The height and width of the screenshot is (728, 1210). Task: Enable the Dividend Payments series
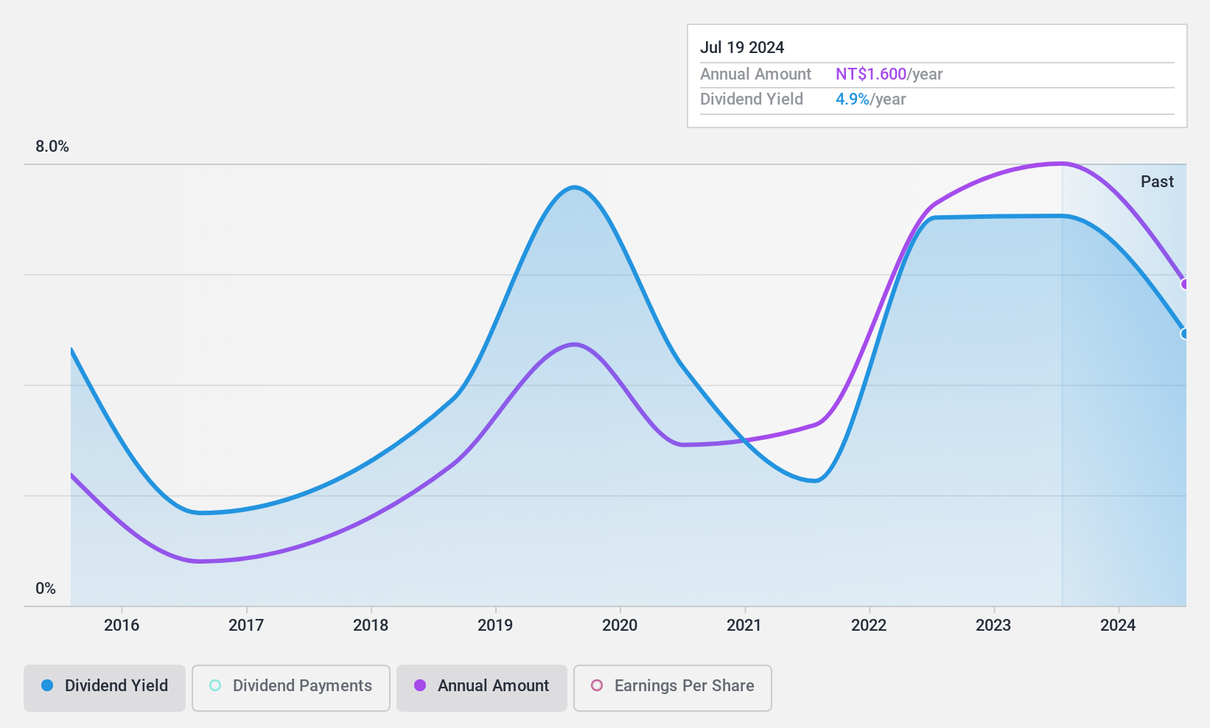pyautogui.click(x=291, y=688)
